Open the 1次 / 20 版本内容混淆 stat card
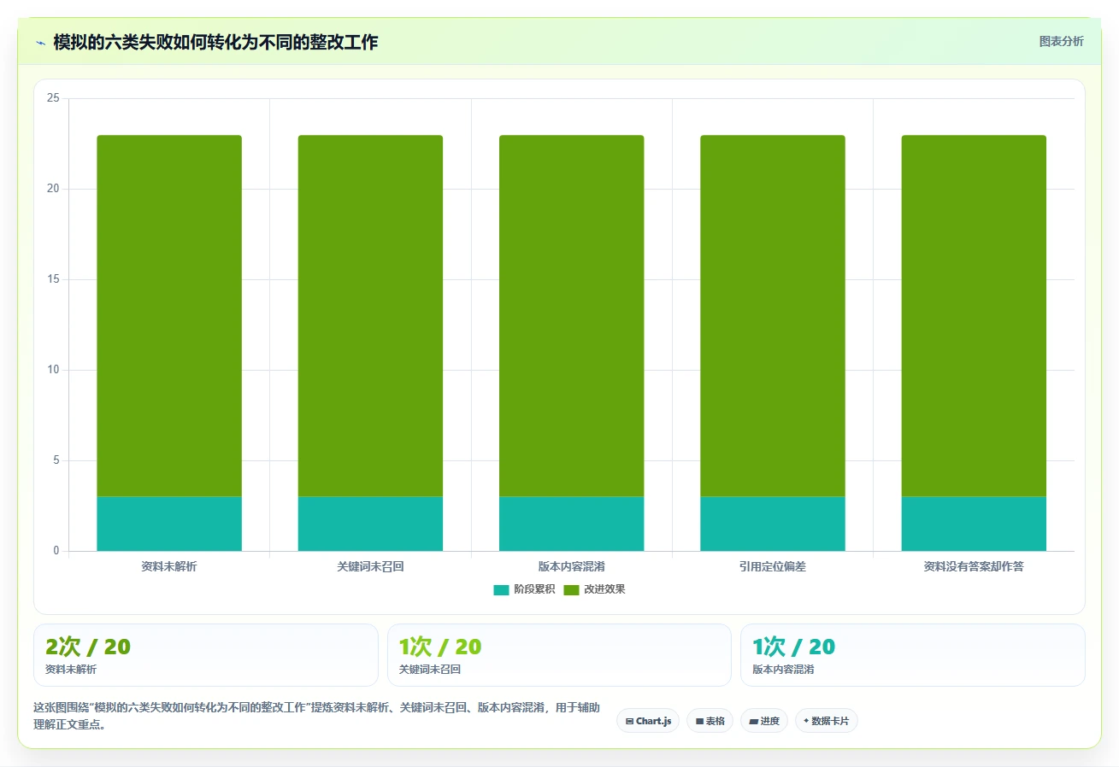 coord(913,655)
